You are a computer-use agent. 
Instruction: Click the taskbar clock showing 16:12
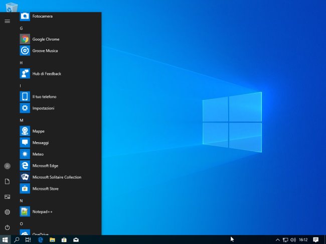(x=303, y=240)
